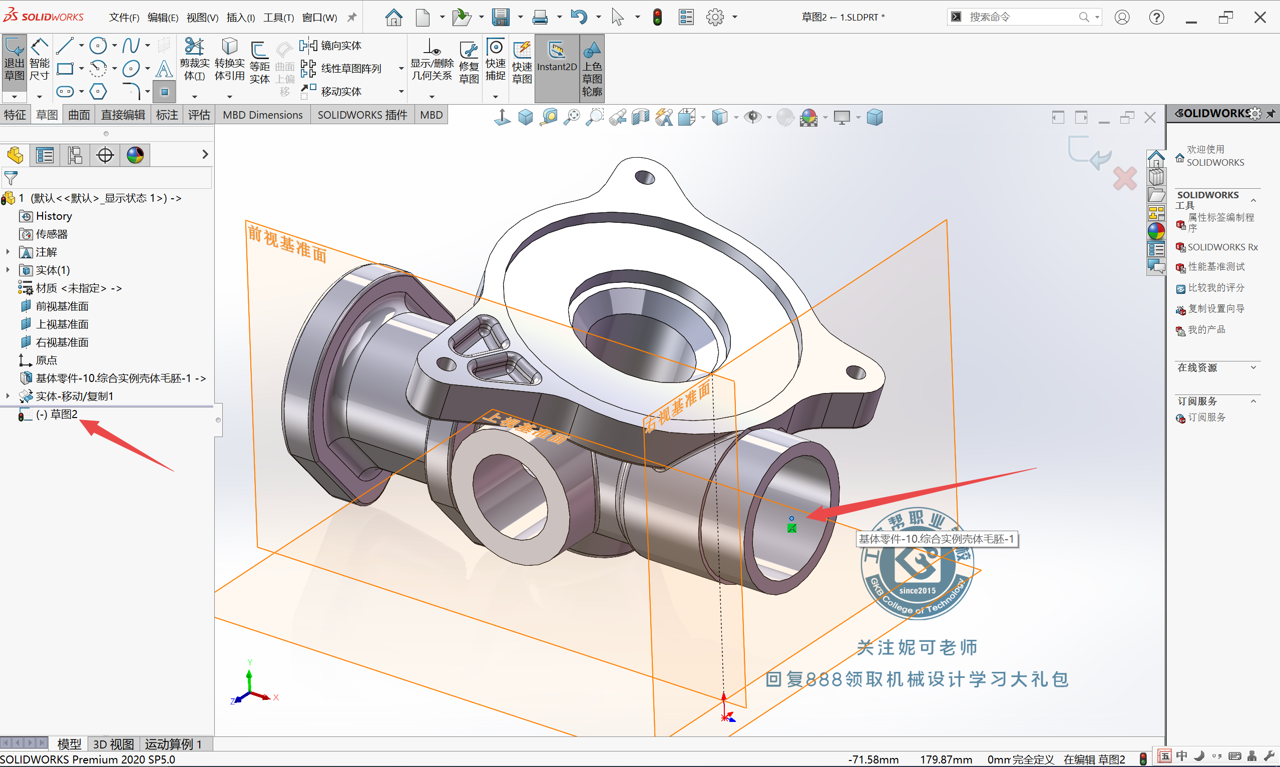Select the Straight Slot tool

click(65, 92)
